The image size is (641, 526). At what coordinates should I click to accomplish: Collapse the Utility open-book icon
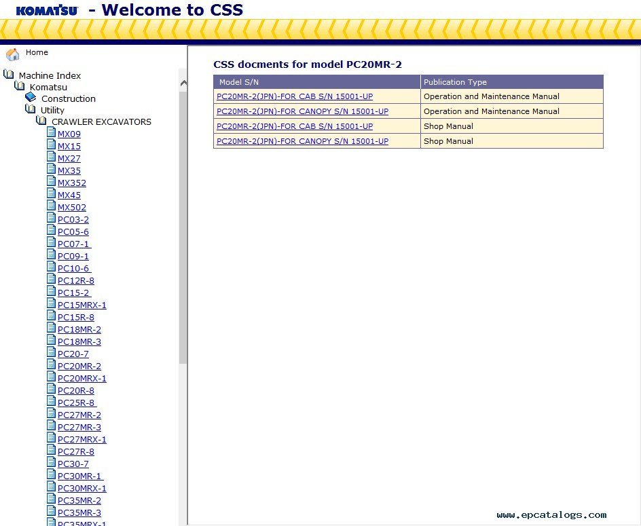pyautogui.click(x=31, y=109)
